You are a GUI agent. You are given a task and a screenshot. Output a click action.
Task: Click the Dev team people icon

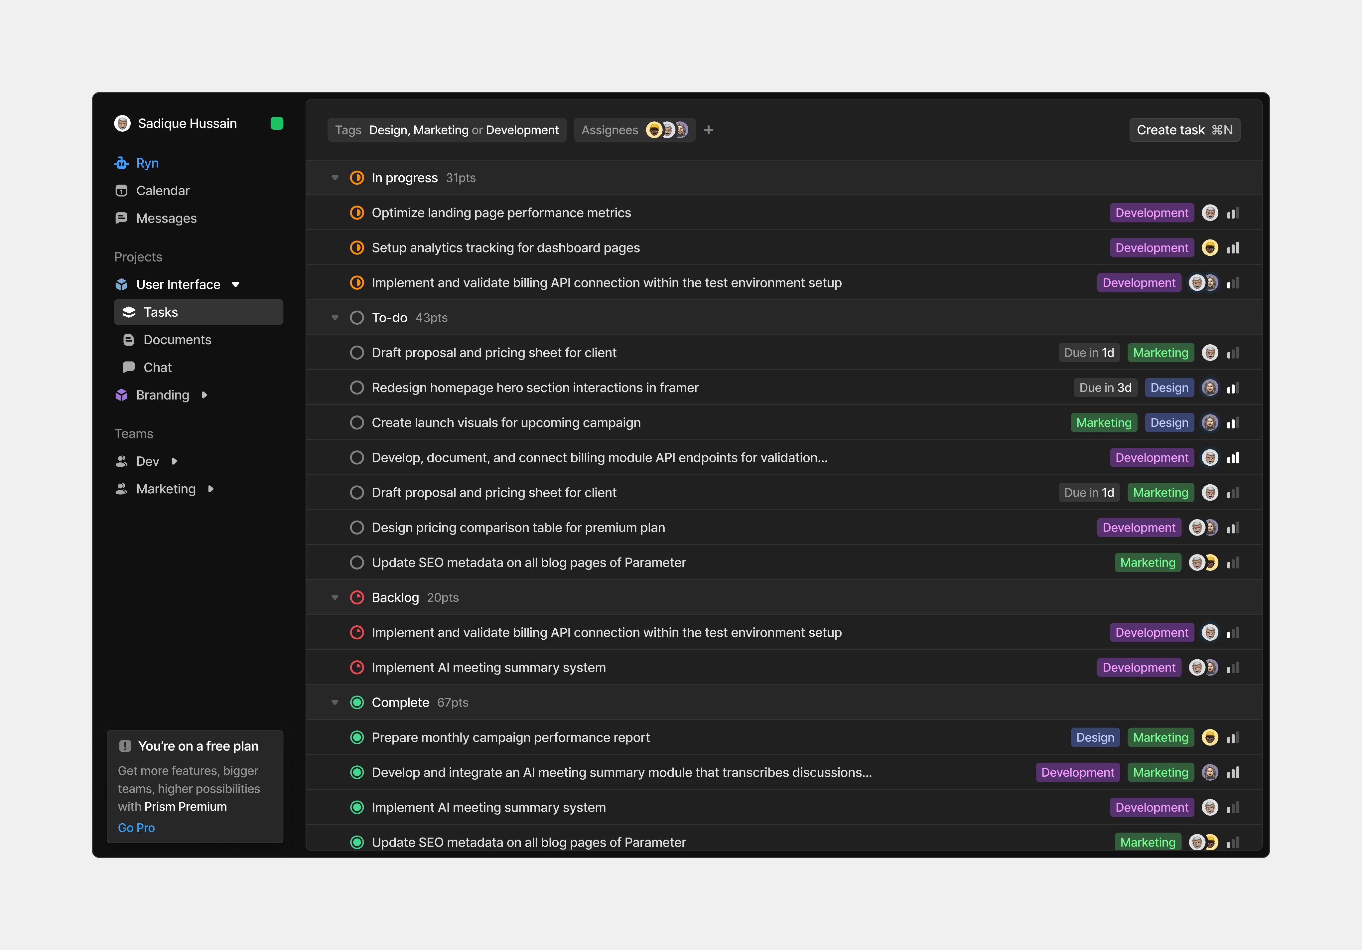tap(122, 461)
